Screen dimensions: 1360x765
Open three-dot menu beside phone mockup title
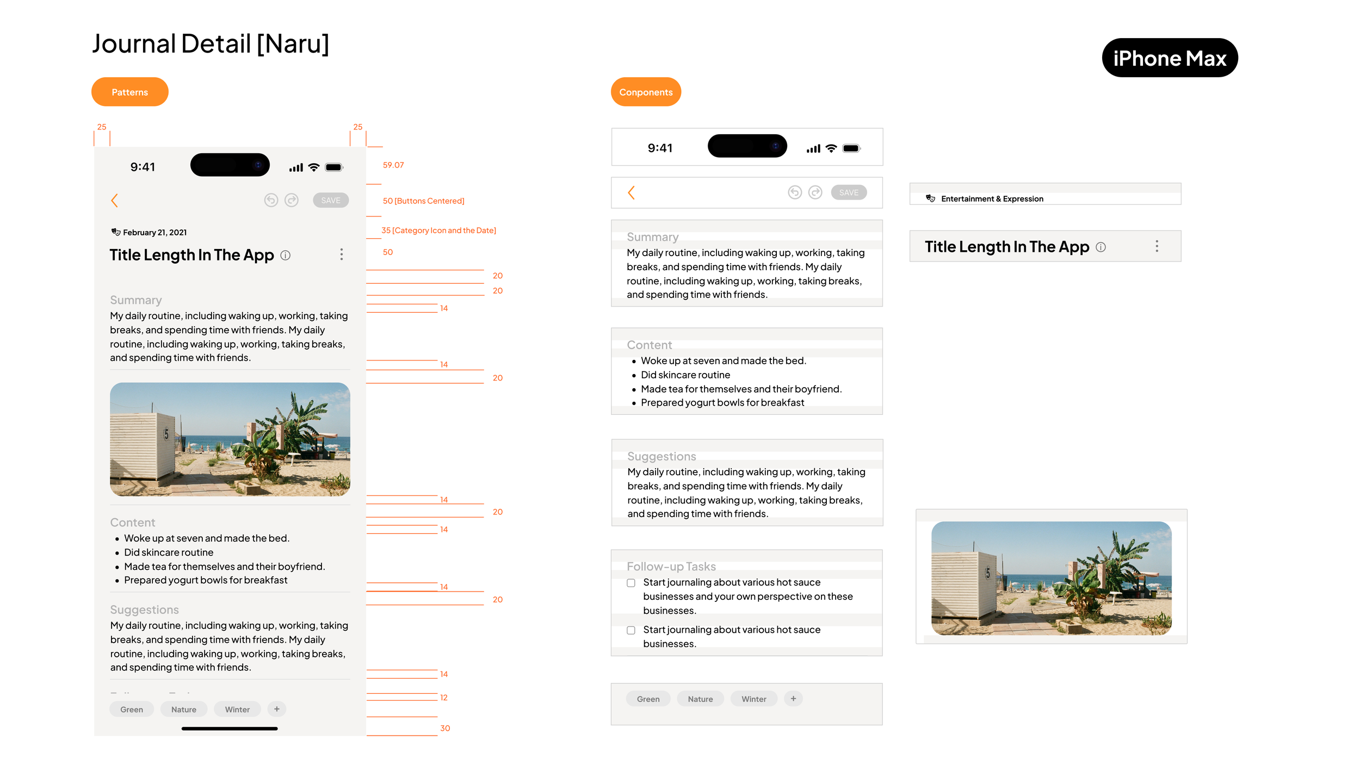(342, 254)
